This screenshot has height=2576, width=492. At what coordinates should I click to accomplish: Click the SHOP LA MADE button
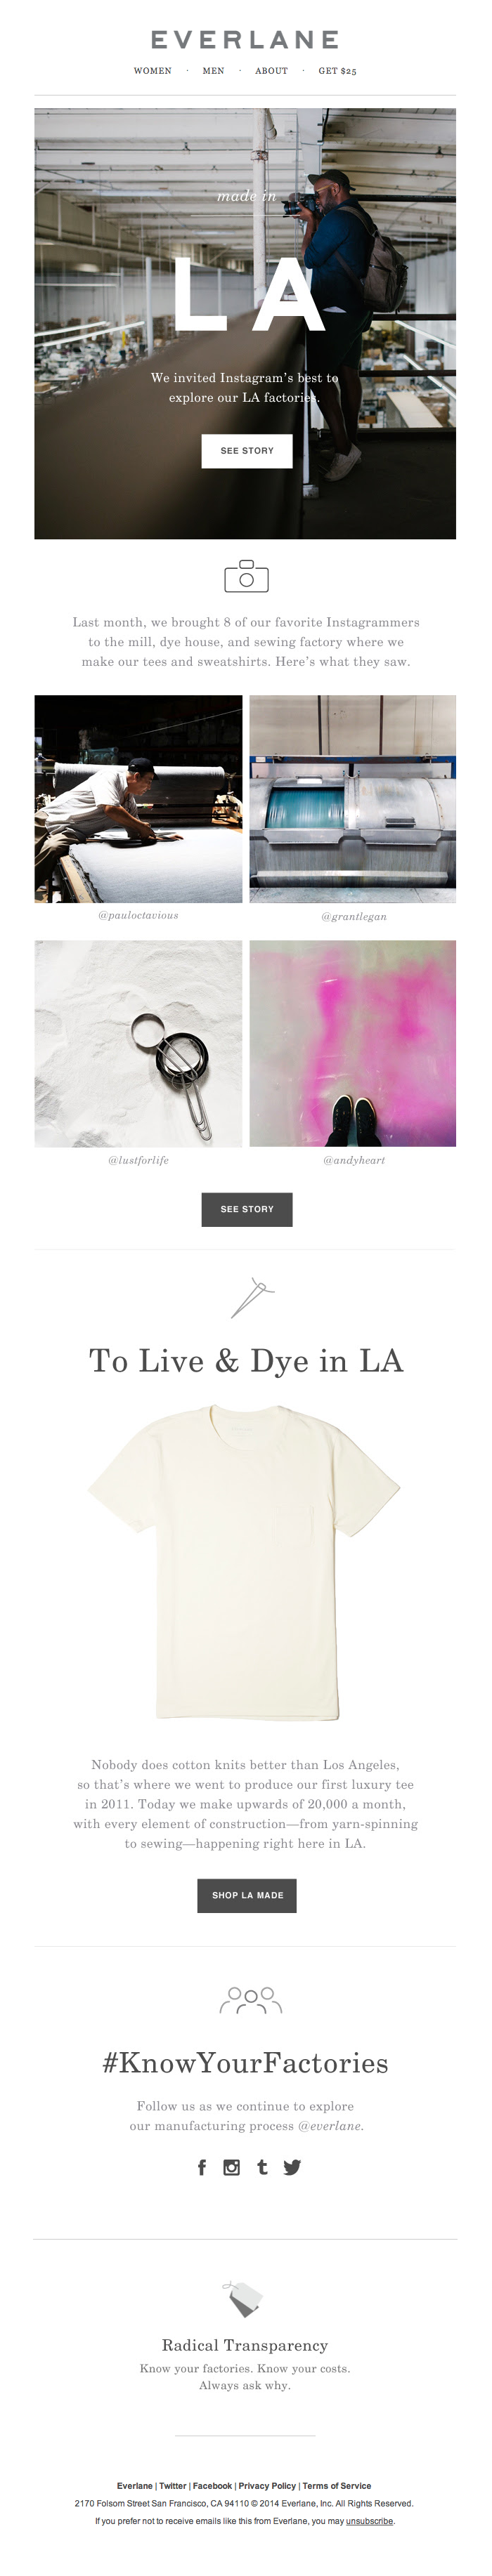pyautogui.click(x=247, y=1895)
